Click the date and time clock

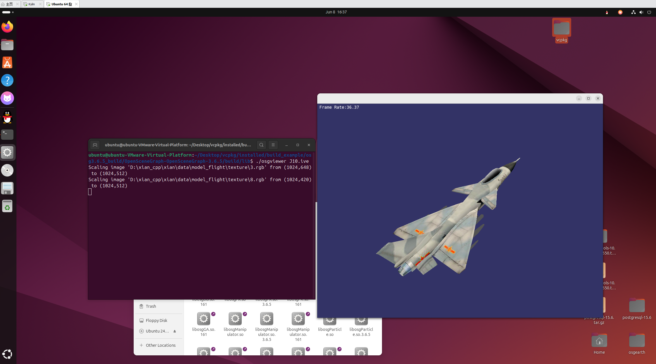(x=336, y=12)
